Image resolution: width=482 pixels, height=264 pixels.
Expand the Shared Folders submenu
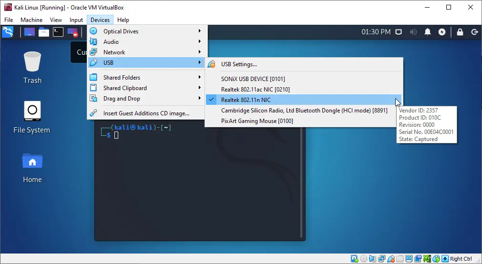coord(146,78)
